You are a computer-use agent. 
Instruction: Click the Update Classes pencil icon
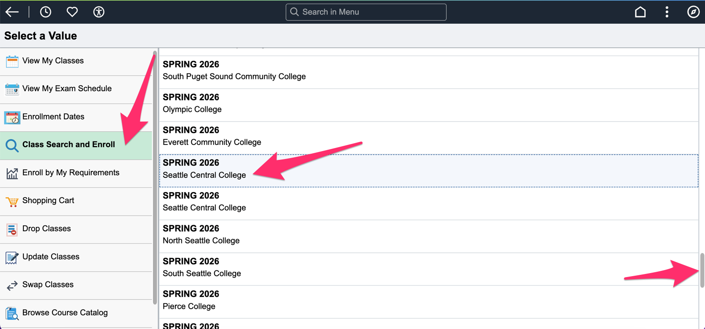click(12, 258)
